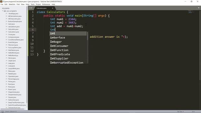Open HelloWorld.py in sidebar
This screenshot has height=113, width=201.
tap(13, 56)
